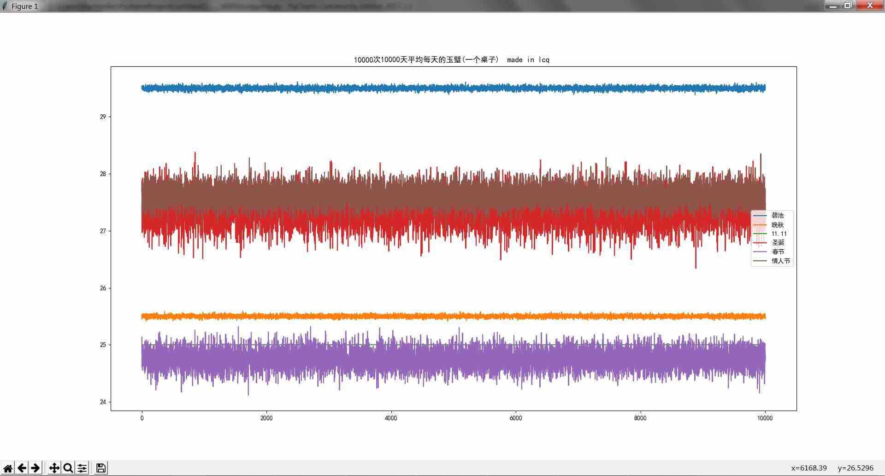
Task: Click the y=26.5296 cursor readout
Action: pos(855,468)
